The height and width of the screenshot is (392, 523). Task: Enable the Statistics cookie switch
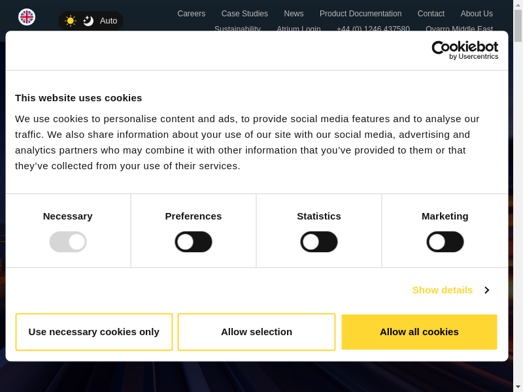click(319, 242)
